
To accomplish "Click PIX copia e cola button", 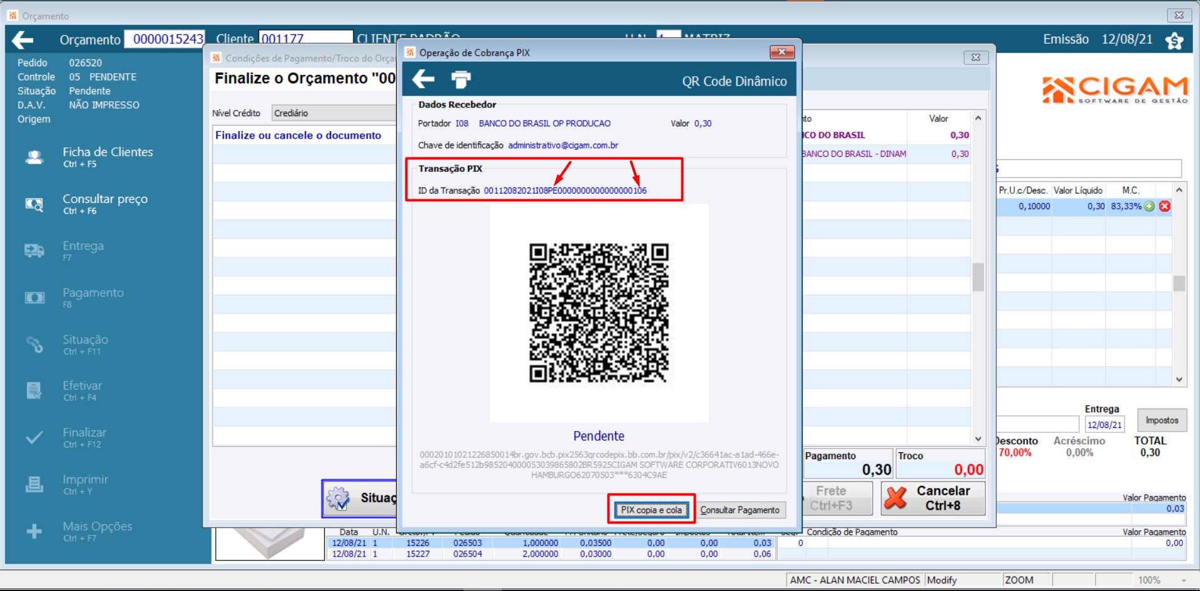I will (x=651, y=510).
